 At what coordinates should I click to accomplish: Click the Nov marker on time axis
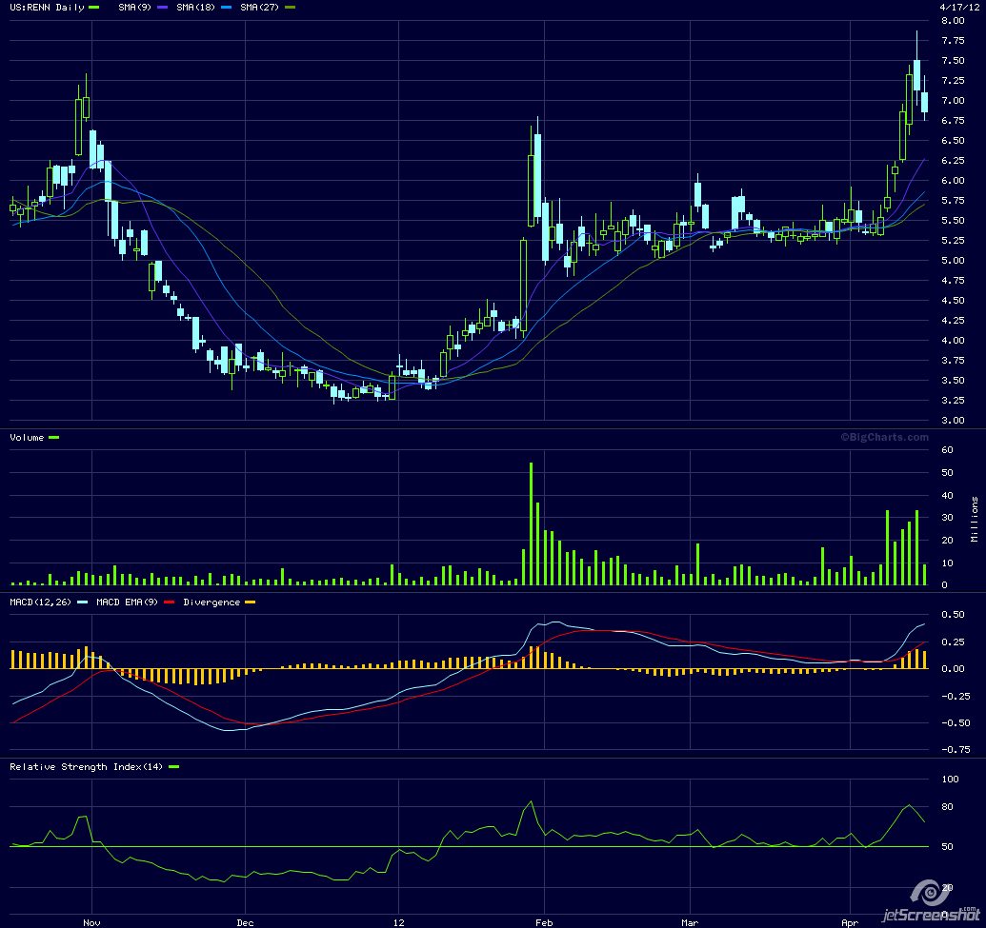[x=91, y=922]
